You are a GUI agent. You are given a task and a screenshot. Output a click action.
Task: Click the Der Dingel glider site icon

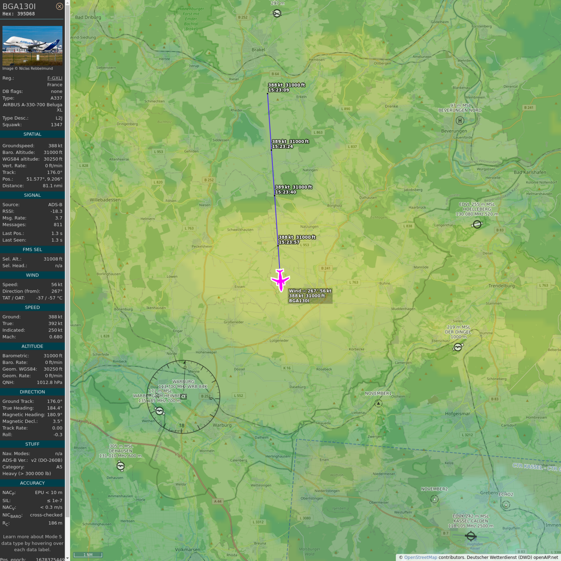(x=458, y=347)
